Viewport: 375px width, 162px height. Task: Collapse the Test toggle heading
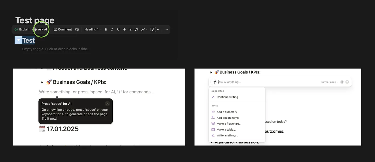[18, 40]
